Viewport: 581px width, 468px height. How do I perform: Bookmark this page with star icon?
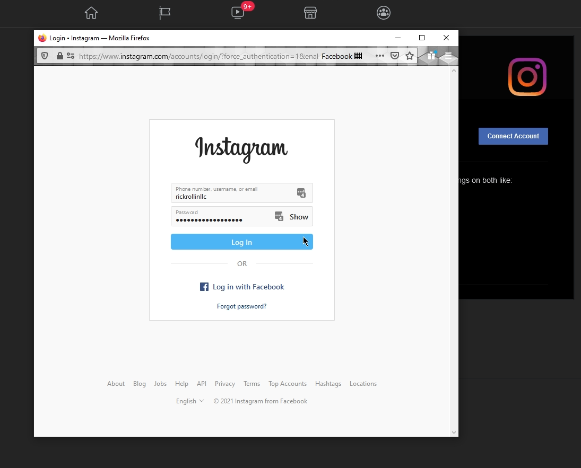coord(410,56)
